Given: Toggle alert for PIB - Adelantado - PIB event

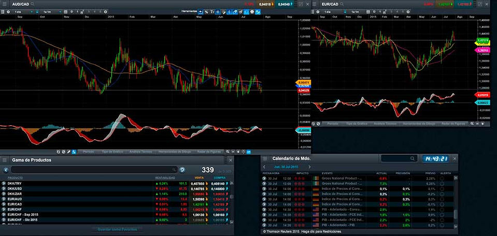Looking at the screenshot, I should point(442,225).
